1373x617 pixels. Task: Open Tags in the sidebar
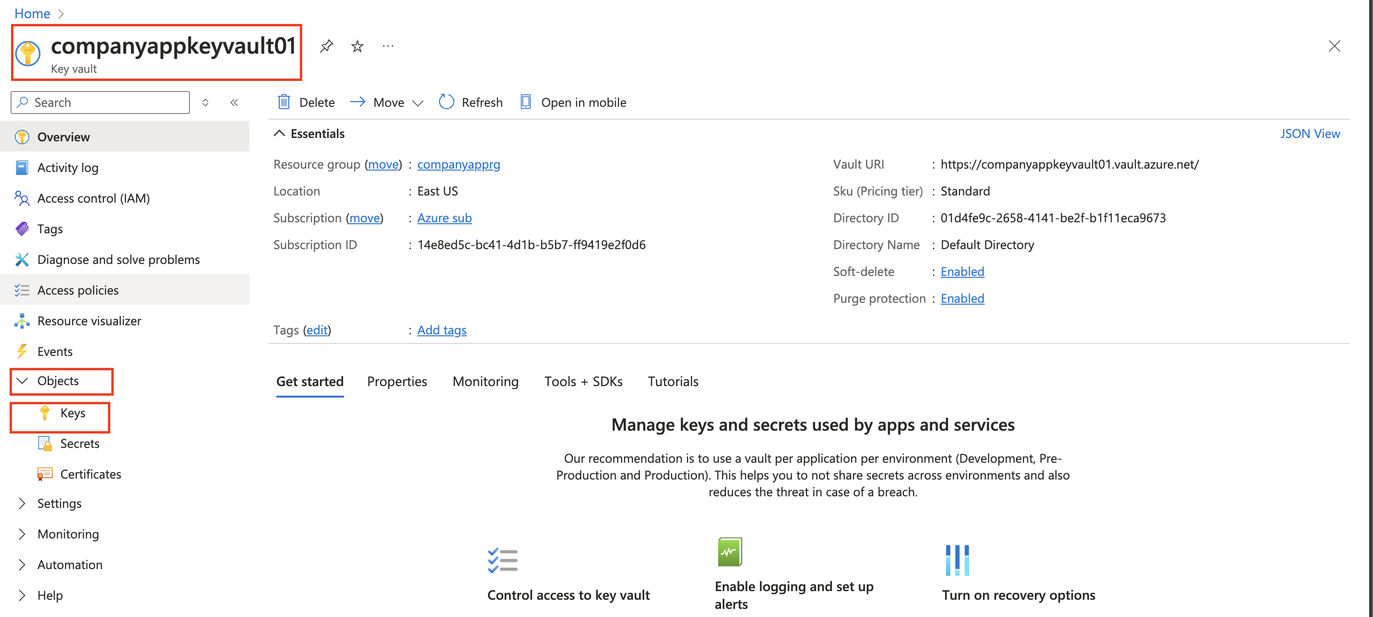pyautogui.click(x=125, y=229)
